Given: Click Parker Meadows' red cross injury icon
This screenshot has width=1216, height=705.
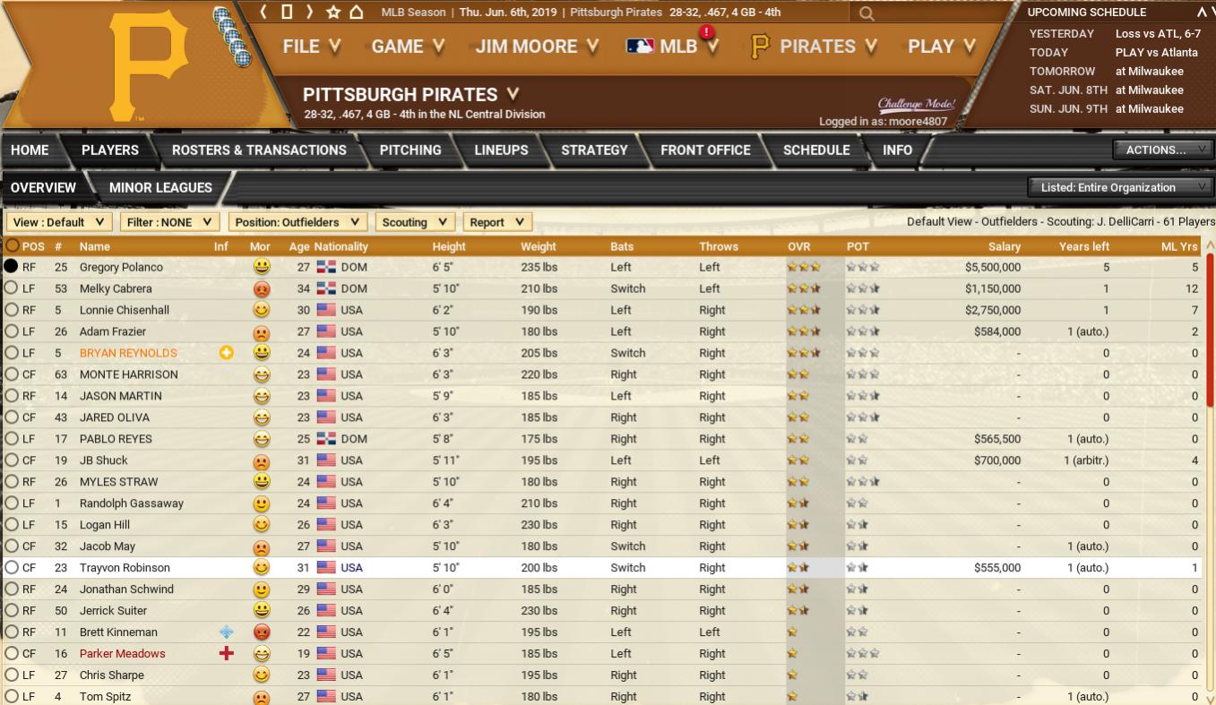Looking at the screenshot, I should pos(226,654).
